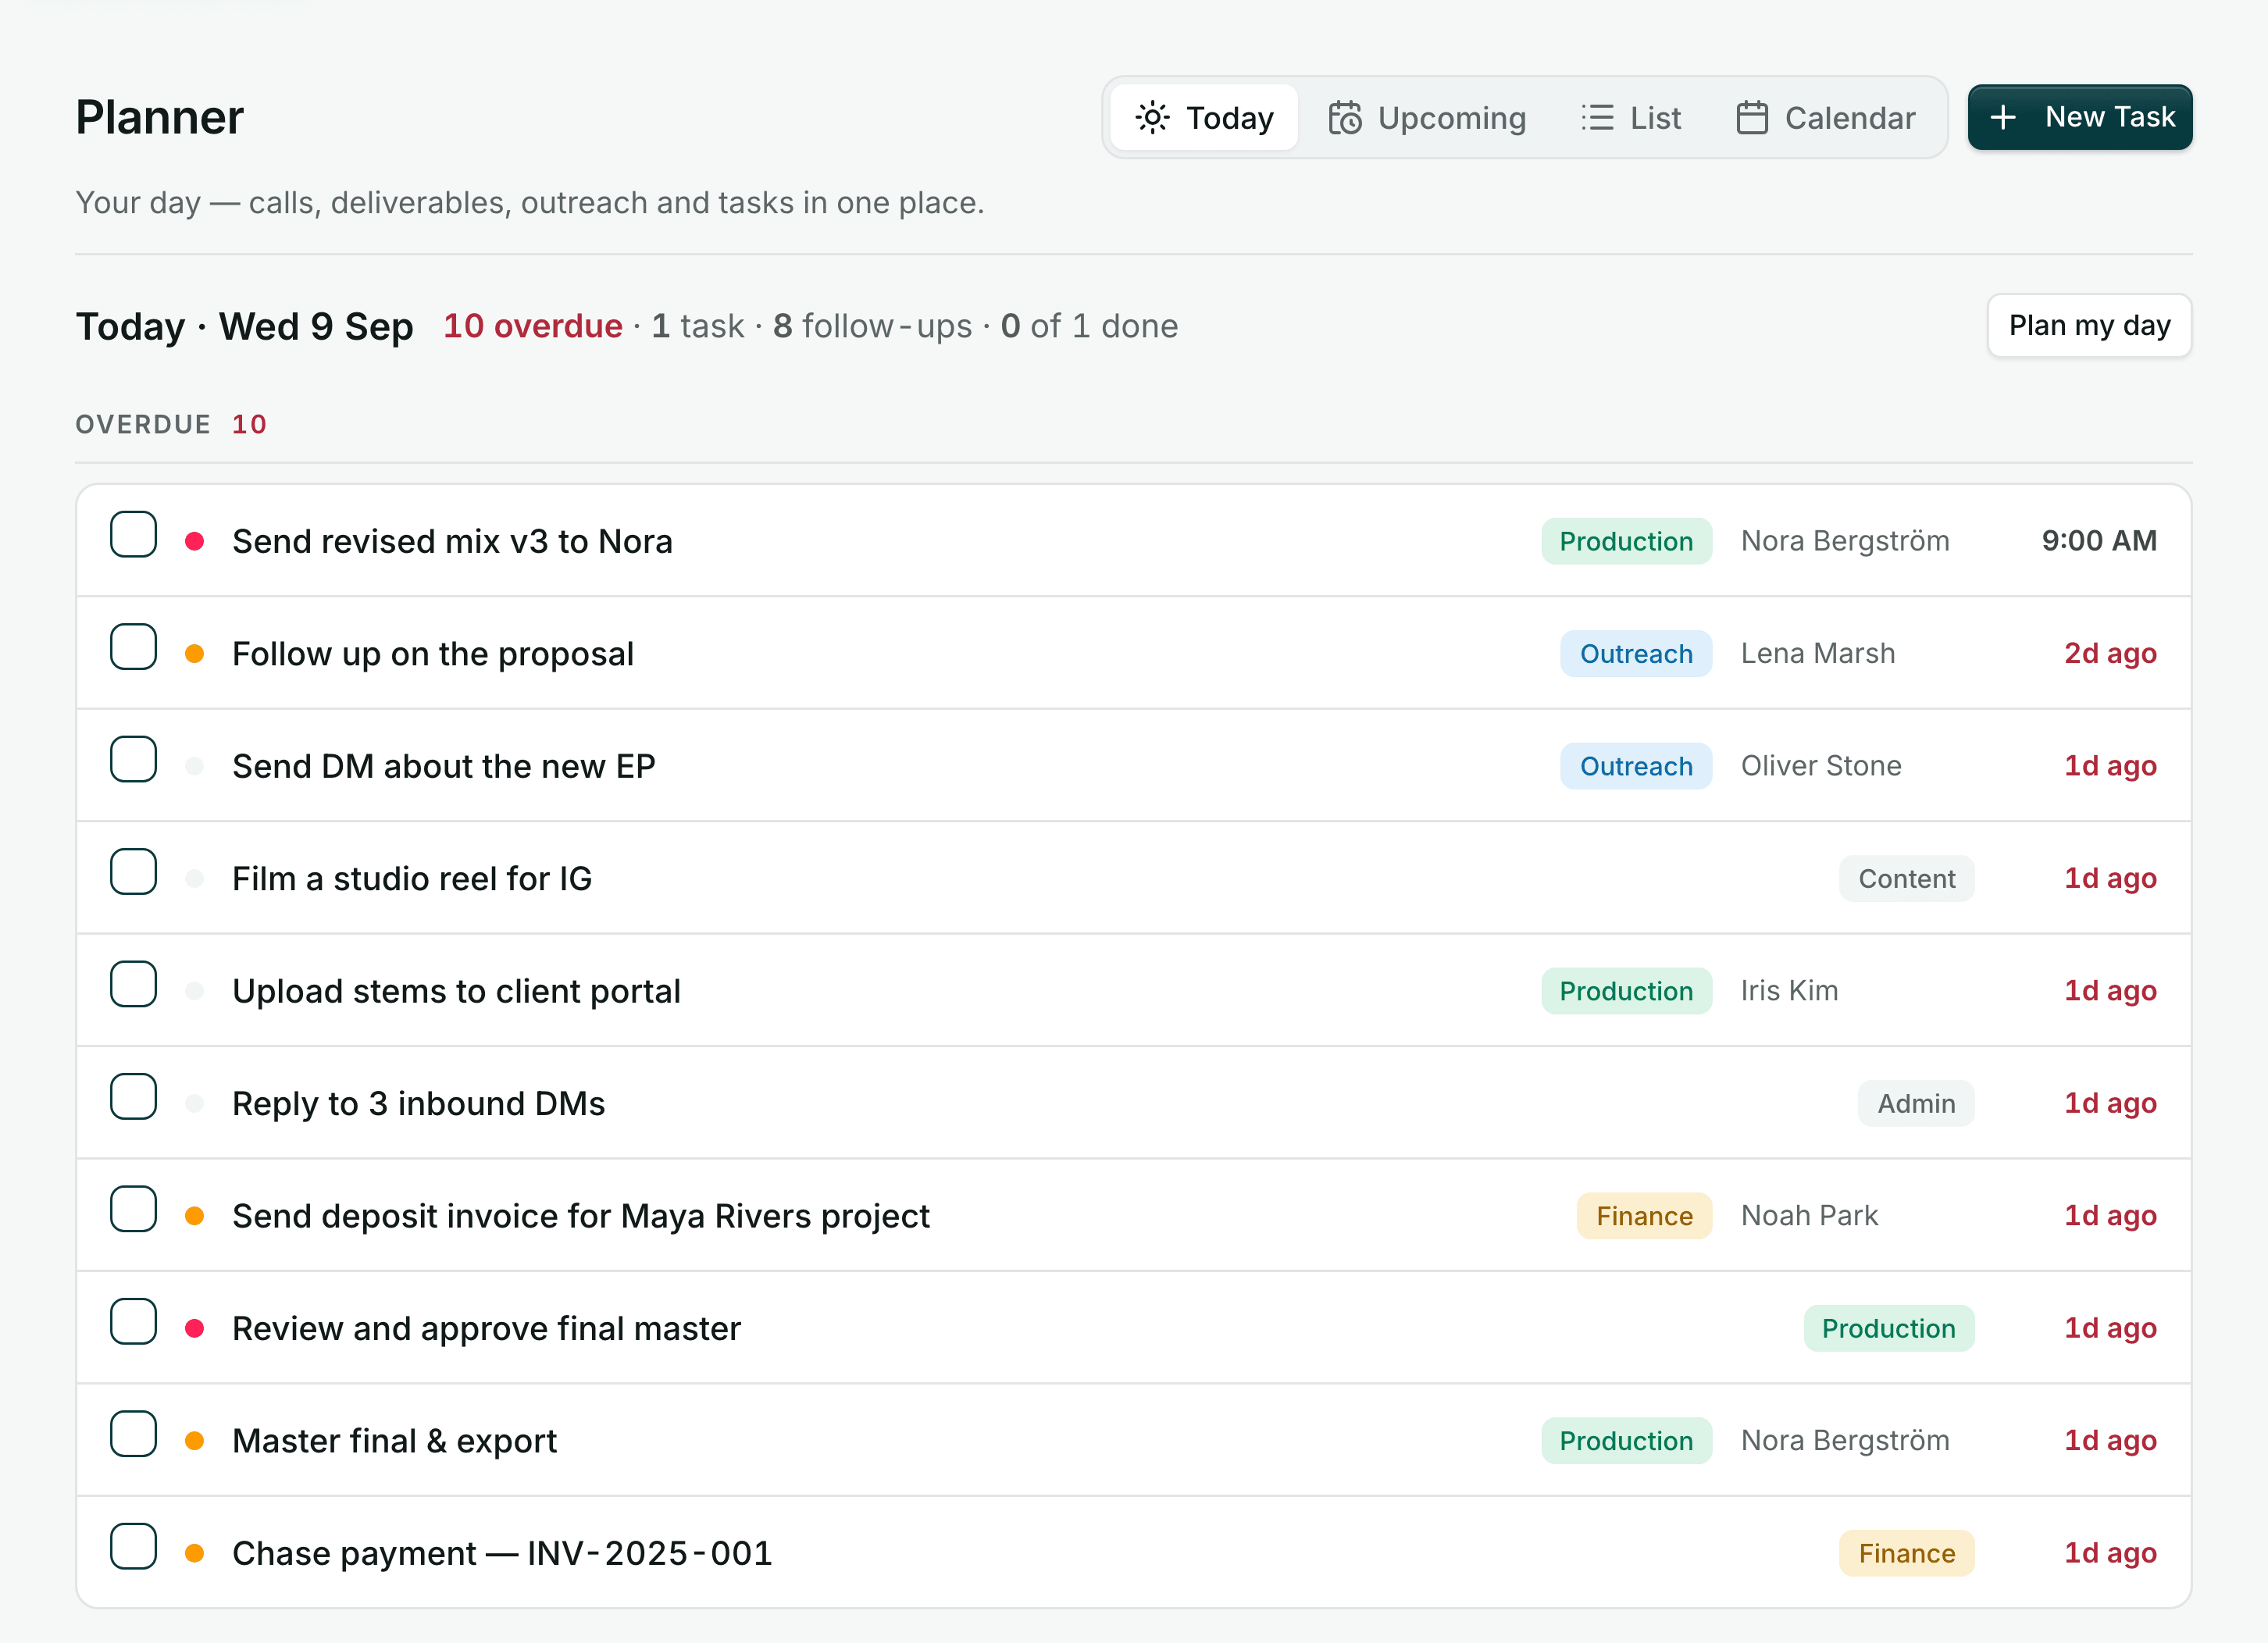
Task: Check Send deposit invoice for Maya Rivers
Action: [x=134, y=1210]
